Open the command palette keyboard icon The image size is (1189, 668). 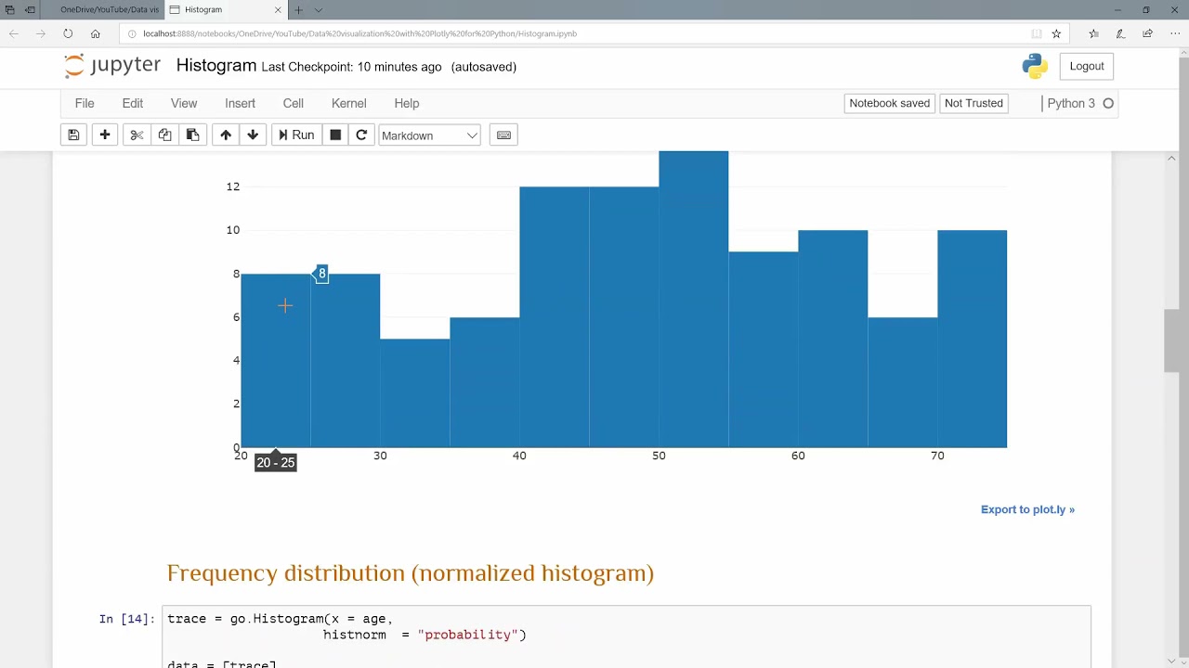503,135
